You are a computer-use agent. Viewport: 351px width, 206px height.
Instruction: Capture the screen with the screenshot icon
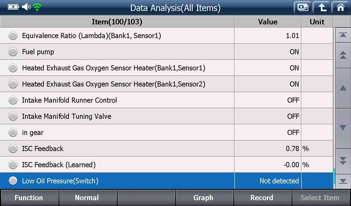click(x=303, y=8)
